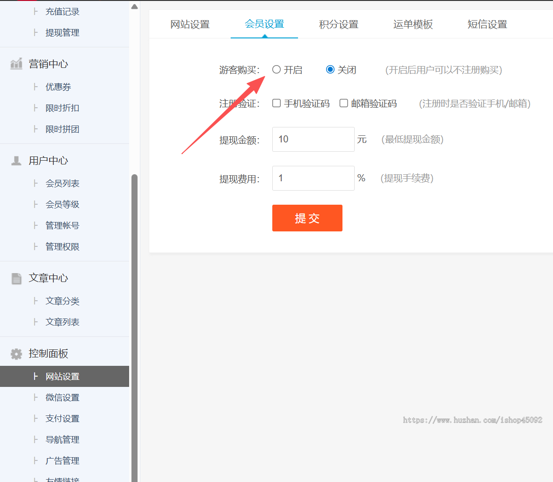This screenshot has height=482, width=553.
Task: Click the 提现金额 label text
Action: point(239,140)
